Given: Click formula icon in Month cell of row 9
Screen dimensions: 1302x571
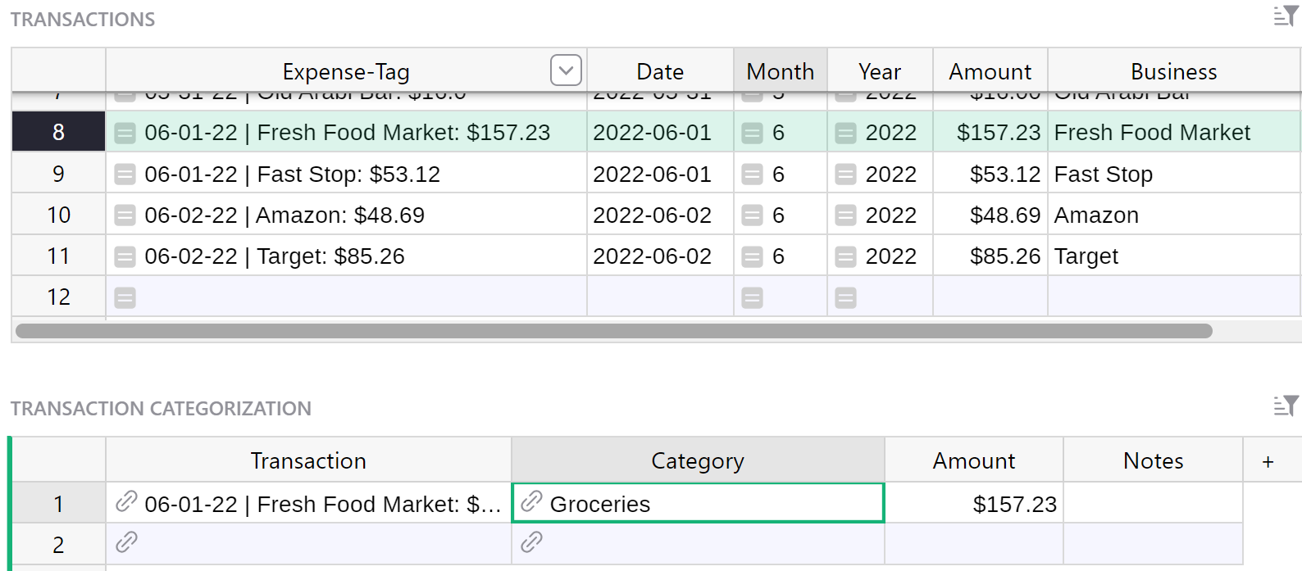Looking at the screenshot, I should (752, 174).
